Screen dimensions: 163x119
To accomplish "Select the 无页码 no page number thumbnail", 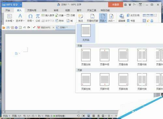I will click(86, 33).
